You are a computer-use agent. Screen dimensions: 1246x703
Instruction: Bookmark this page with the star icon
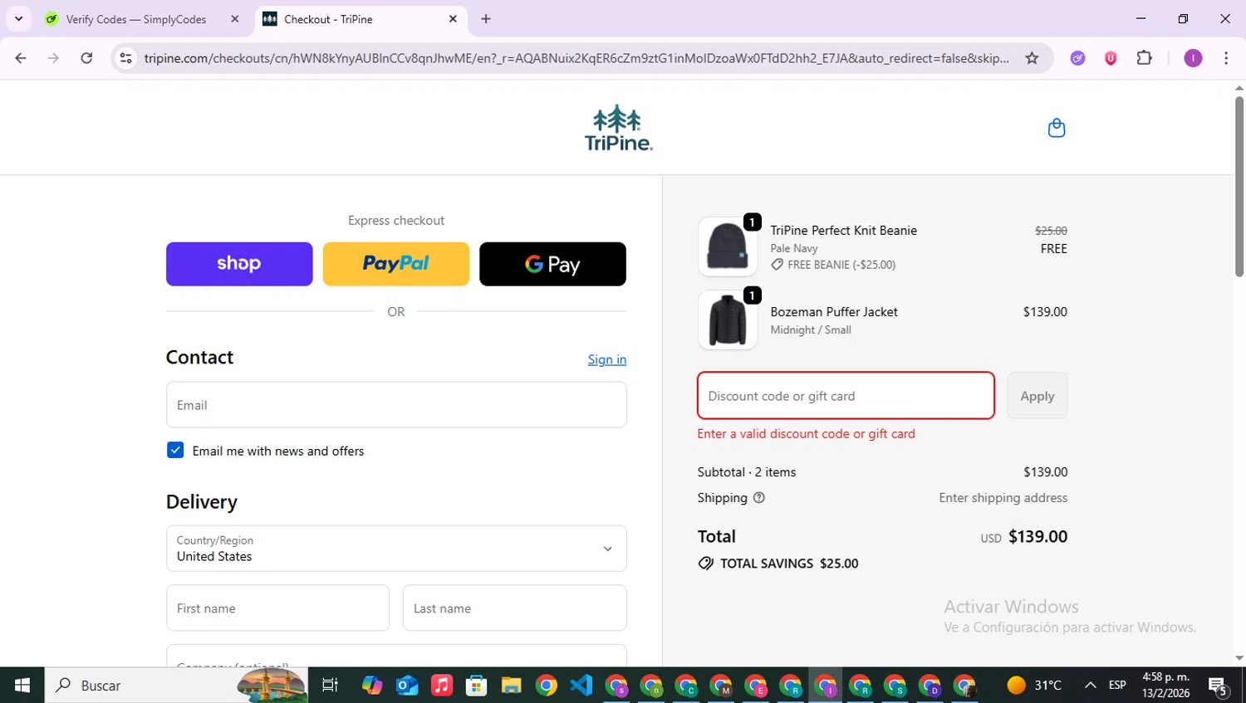click(1032, 58)
